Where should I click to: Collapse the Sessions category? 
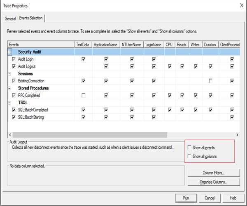[x=9, y=74]
